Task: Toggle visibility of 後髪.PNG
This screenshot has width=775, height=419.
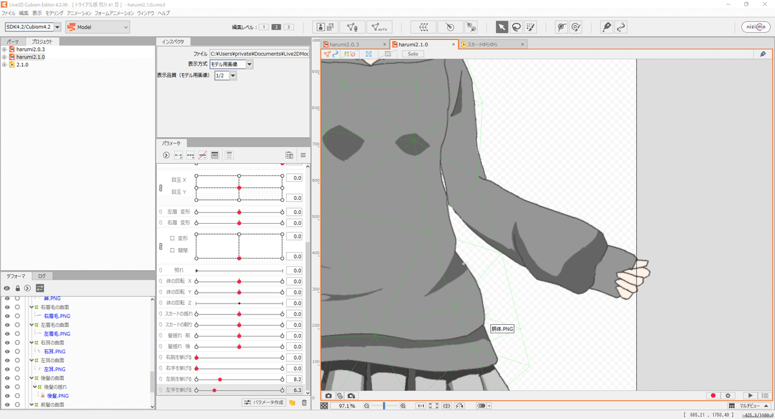Action: pyautogui.click(x=7, y=395)
